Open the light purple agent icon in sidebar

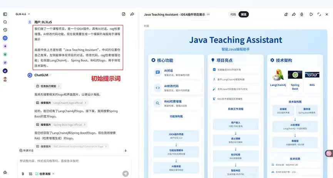[x=5, y=63]
